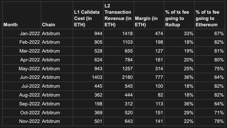The width and height of the screenshot is (227, 128).
Task: Click the Jun-2022 month cell
Action: click(x=30, y=77)
